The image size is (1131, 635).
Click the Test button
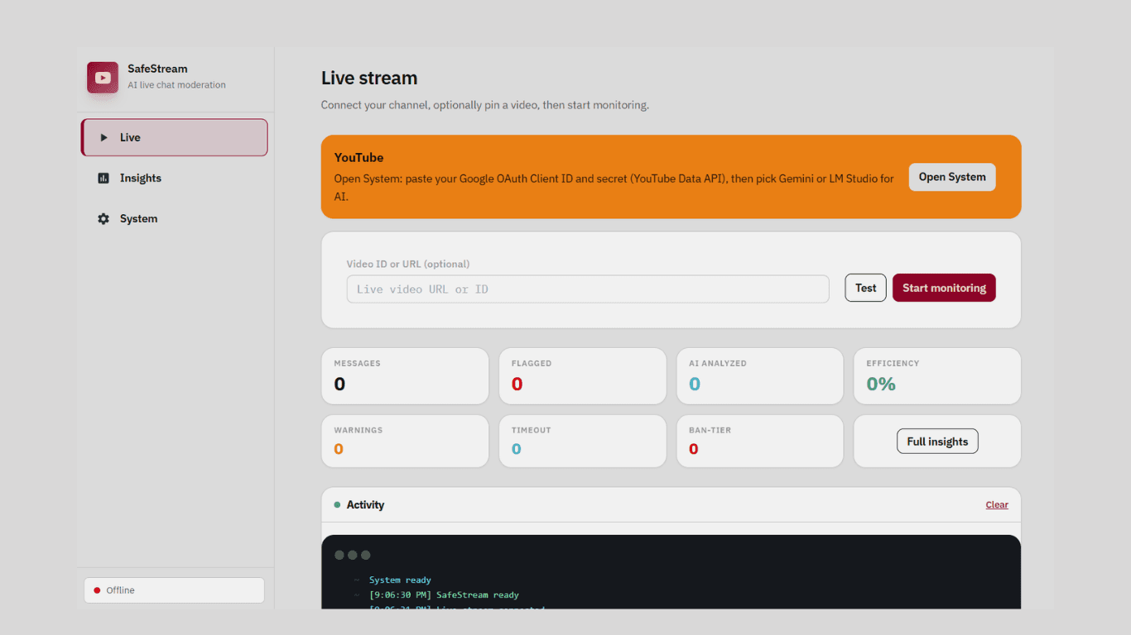coord(865,288)
